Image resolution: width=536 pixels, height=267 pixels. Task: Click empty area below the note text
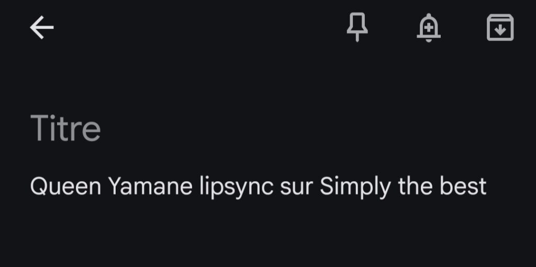click(262, 236)
